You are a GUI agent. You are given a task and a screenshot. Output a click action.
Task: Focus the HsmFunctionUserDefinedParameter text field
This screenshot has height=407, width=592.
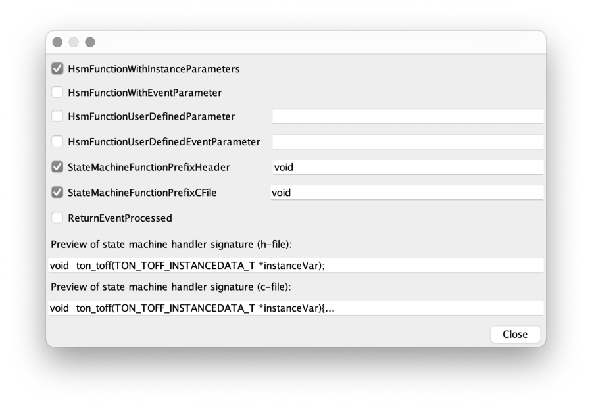407,116
